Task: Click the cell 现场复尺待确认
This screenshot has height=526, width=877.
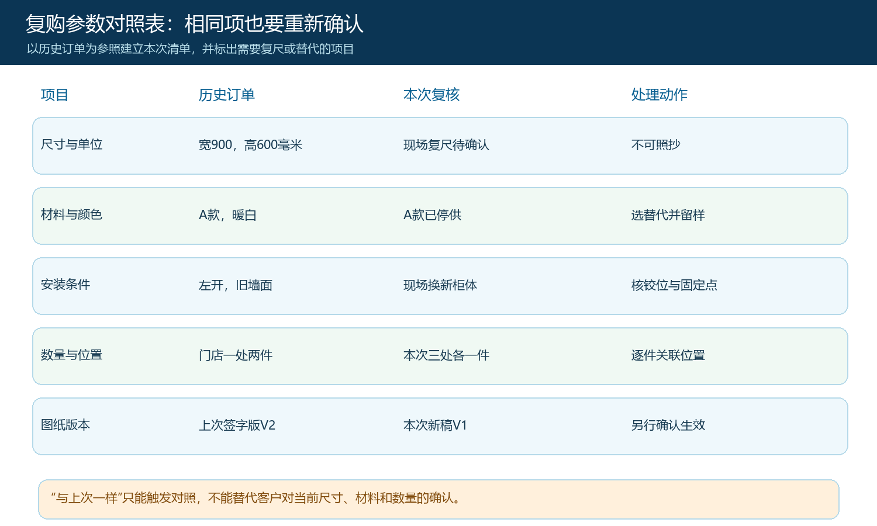Action: 446,145
